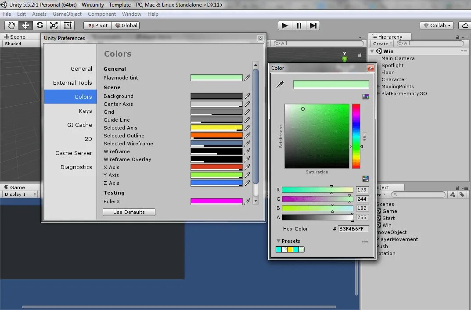Image resolution: width=471 pixels, height=310 pixels.
Task: Open Hierarchy Create dropdown
Action: tap(382, 43)
